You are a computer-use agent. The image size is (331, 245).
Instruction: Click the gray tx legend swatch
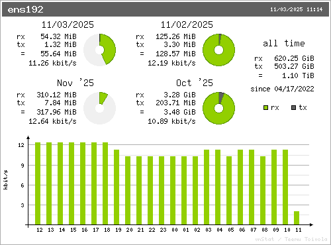coord(294,108)
